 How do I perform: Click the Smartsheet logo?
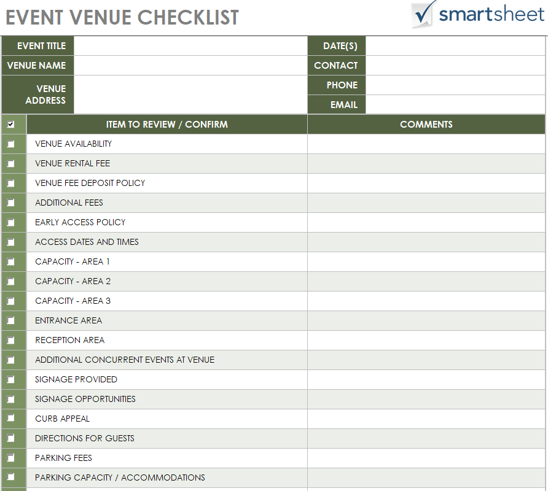tap(478, 15)
